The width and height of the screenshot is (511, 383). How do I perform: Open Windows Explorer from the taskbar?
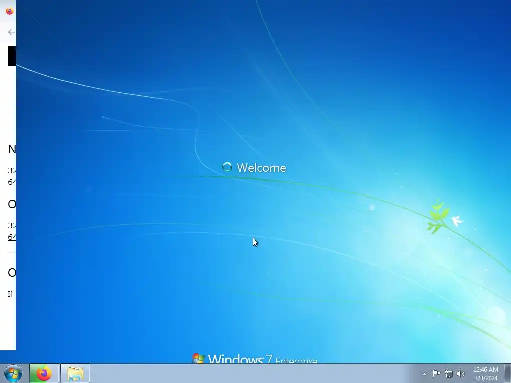[75, 373]
